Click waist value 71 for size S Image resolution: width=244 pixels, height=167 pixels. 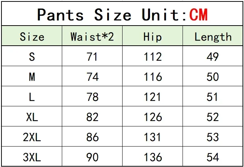click(92, 57)
